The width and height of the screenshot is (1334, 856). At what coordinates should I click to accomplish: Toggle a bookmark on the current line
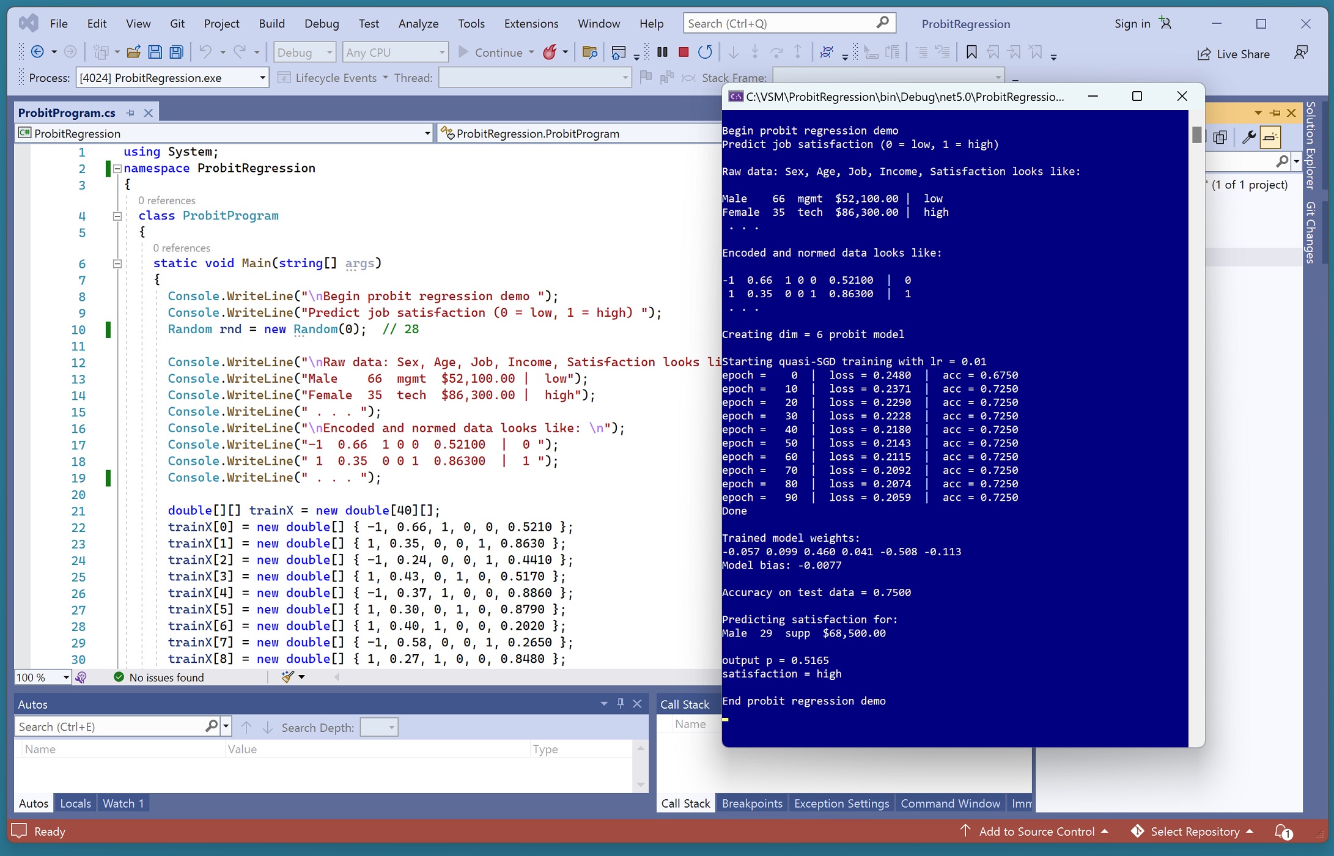coord(970,52)
